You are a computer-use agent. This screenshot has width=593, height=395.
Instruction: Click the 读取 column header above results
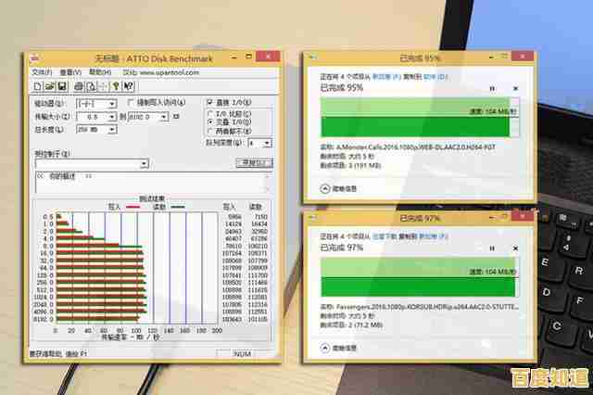tap(256, 207)
